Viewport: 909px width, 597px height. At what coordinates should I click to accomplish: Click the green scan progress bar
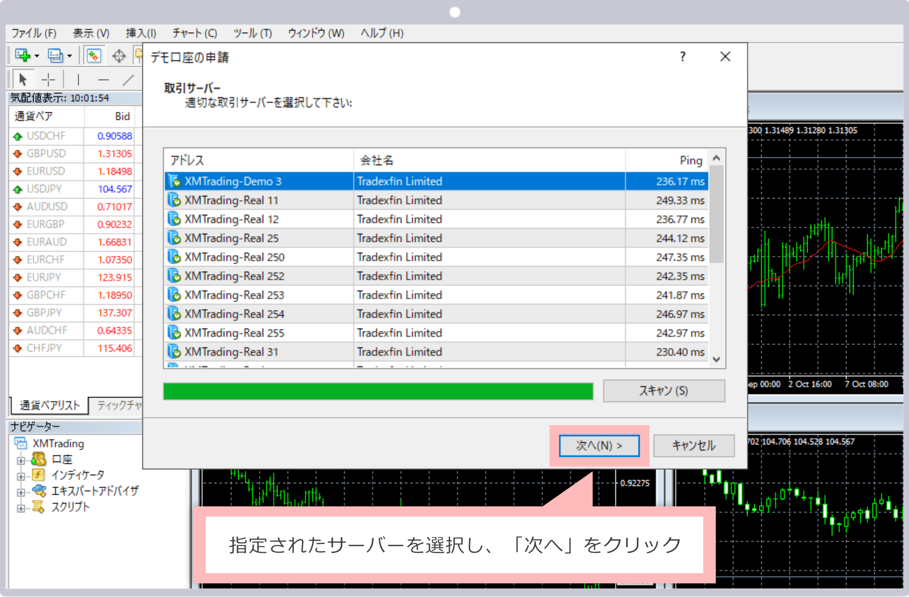378,391
